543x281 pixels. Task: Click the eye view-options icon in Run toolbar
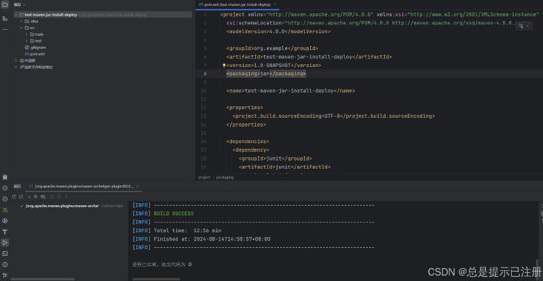[43, 196]
